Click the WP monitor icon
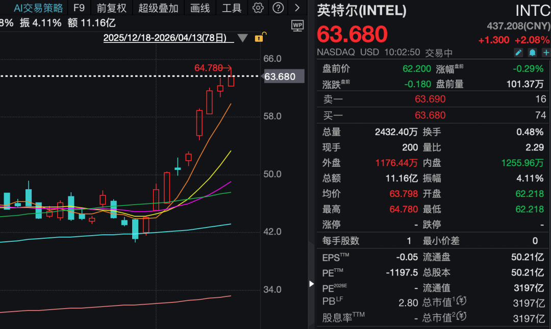Viewport: 551px width, 329px height. click(x=297, y=25)
